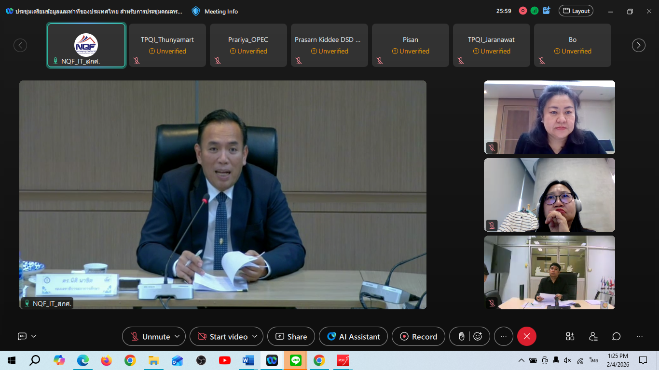The height and width of the screenshot is (370, 659).
Task: Click the Record button
Action: point(418,336)
